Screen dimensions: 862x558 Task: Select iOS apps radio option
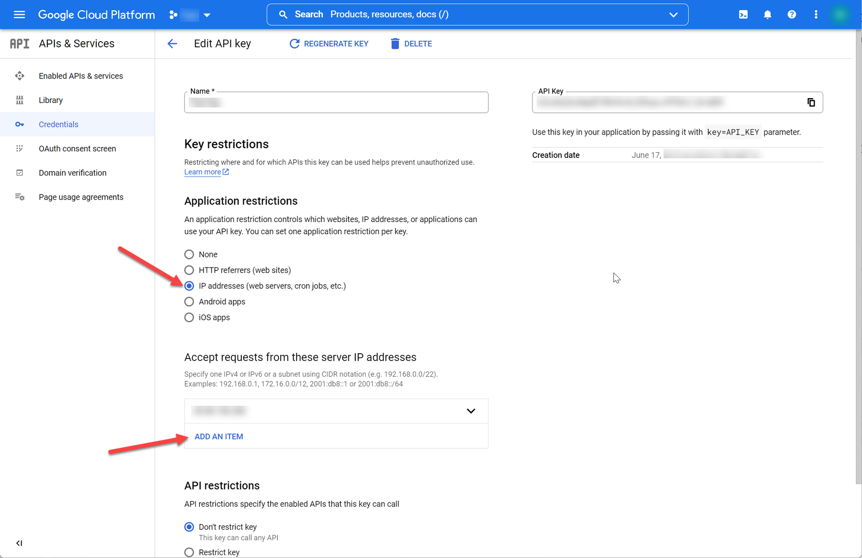(189, 317)
